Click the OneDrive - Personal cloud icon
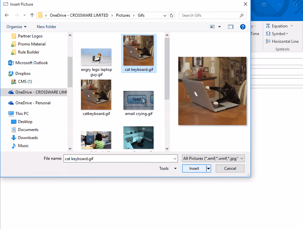This screenshot has width=303, height=229. [x=11, y=103]
